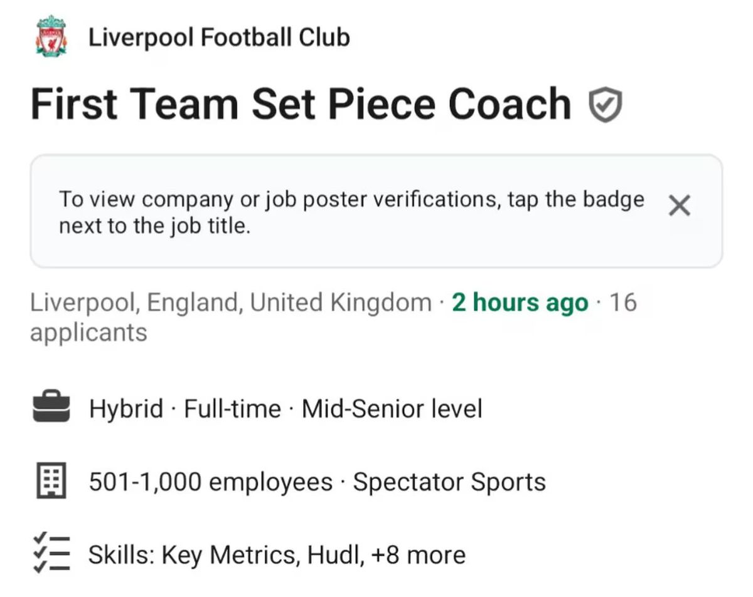Click the 16 applicants count
Image resolution: width=753 pixels, height=597 pixels.
(x=88, y=332)
